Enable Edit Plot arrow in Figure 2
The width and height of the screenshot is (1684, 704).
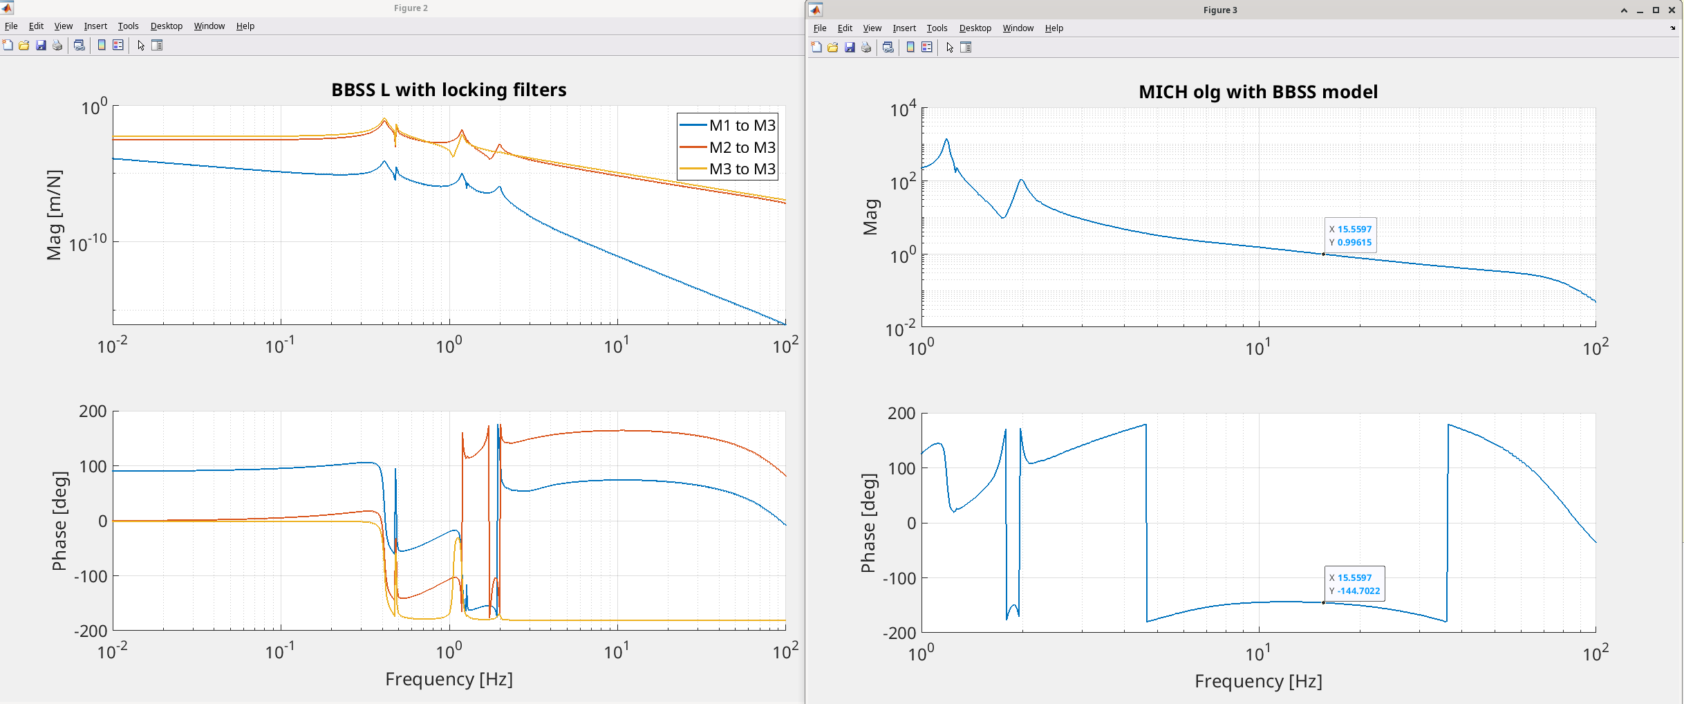point(140,46)
